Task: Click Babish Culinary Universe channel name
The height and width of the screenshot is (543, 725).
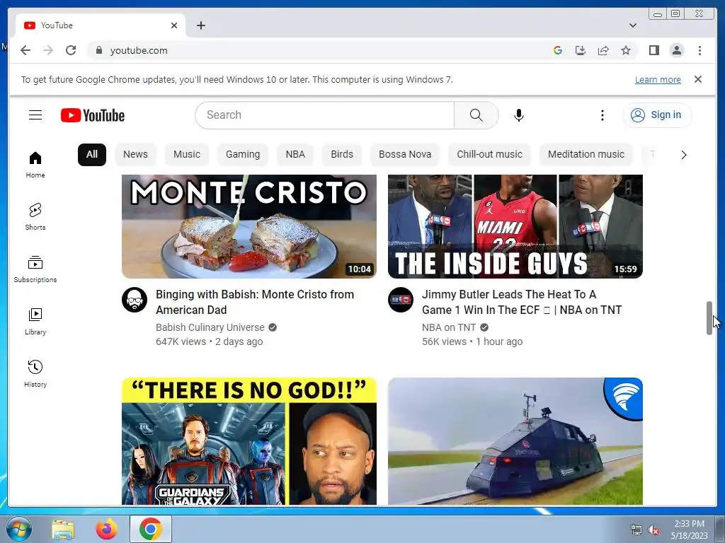Action: [210, 327]
